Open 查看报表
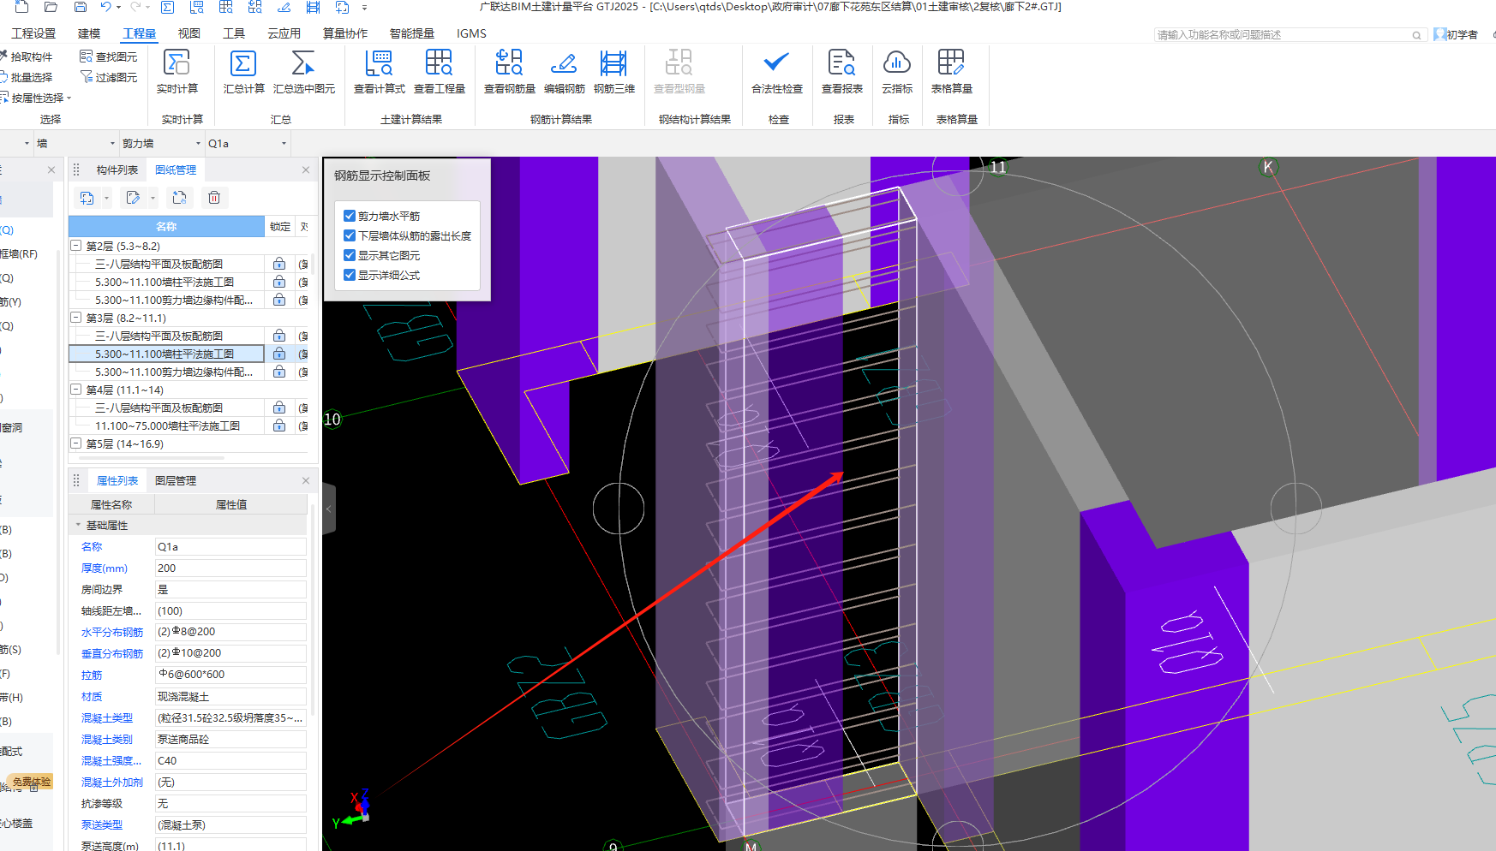 pos(841,71)
